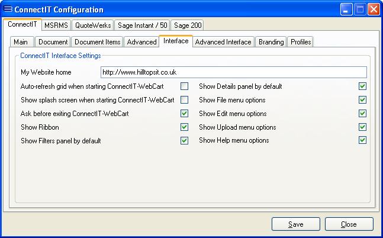This screenshot has height=238, width=383.
Task: Open the QuoteWerks tab
Action: (92, 25)
